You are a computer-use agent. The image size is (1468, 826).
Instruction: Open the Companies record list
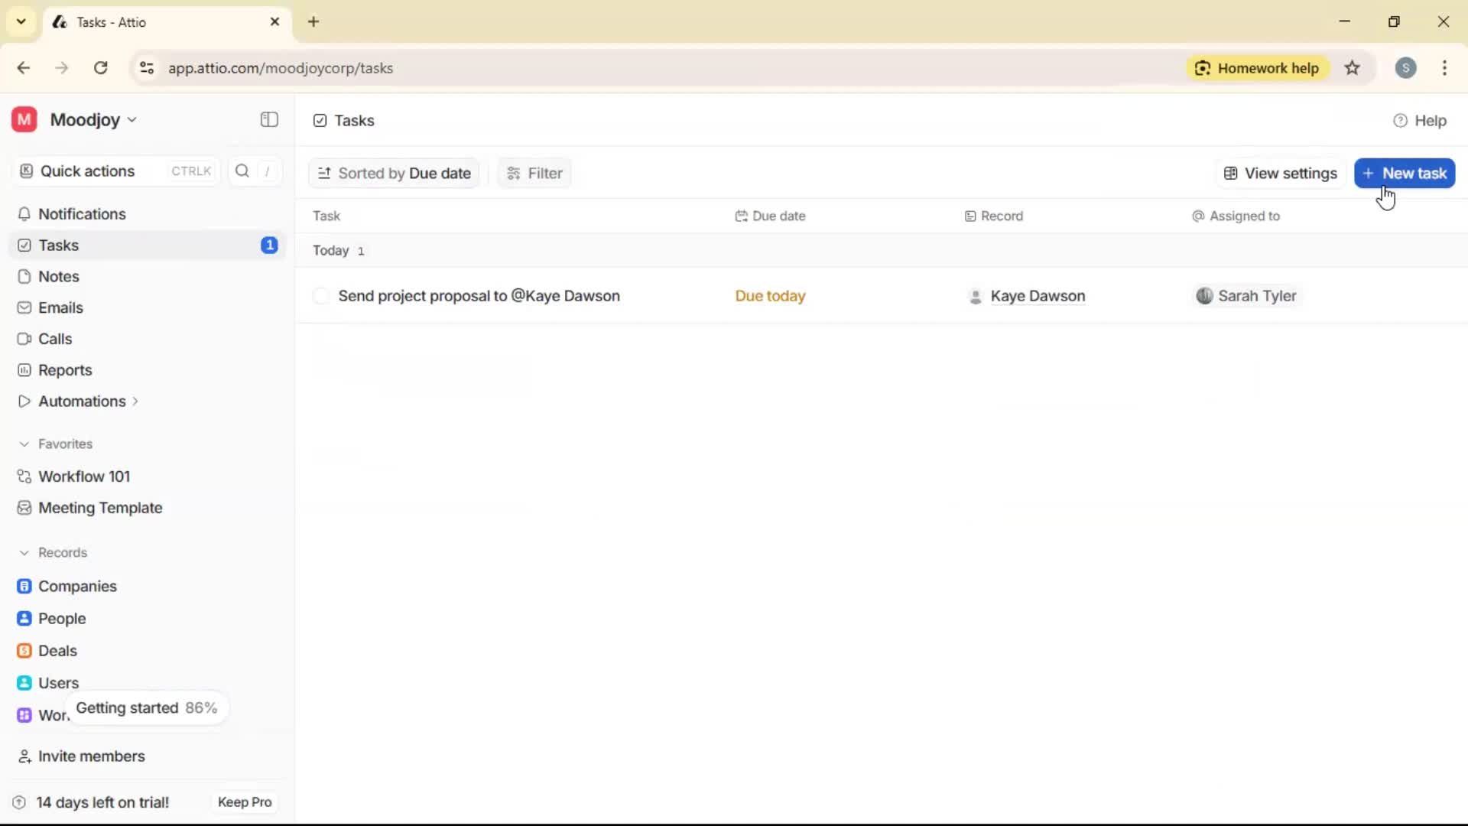[x=76, y=587]
